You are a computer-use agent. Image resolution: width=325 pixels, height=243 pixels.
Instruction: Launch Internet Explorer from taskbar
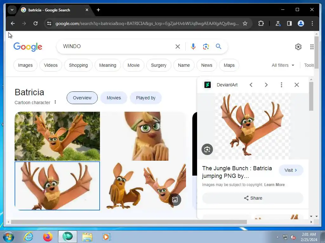coord(28,237)
